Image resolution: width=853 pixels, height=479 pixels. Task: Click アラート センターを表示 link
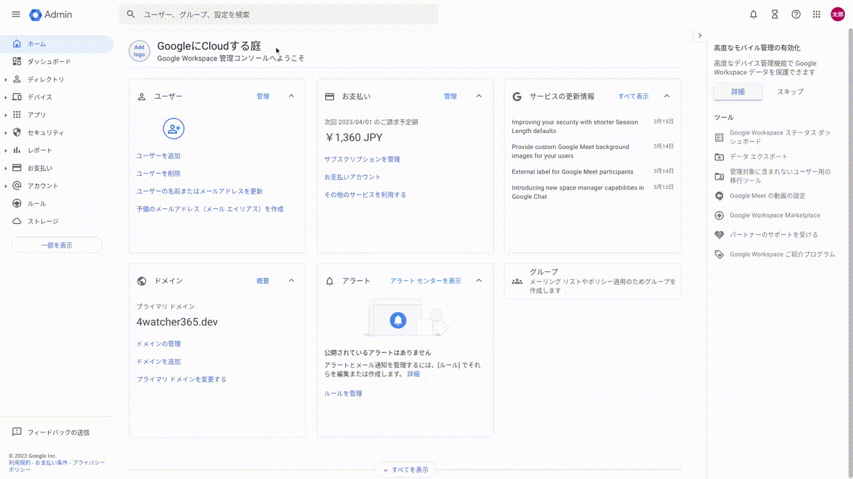click(426, 281)
